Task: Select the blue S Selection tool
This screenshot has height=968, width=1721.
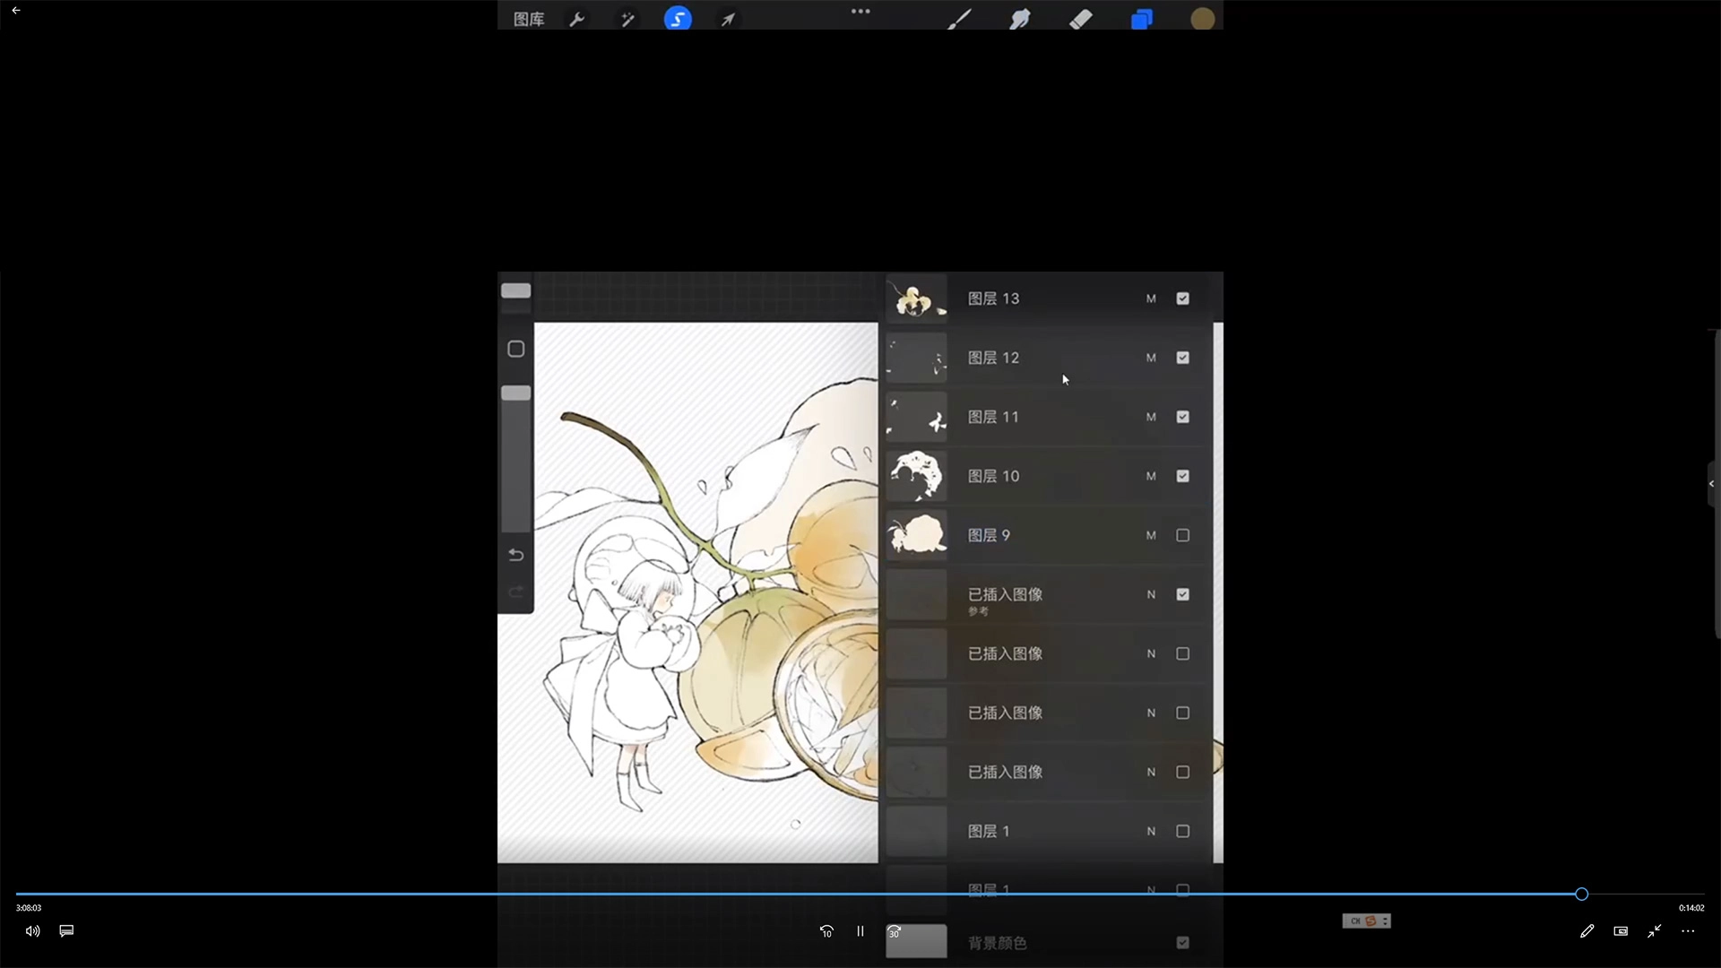Action: tap(678, 19)
